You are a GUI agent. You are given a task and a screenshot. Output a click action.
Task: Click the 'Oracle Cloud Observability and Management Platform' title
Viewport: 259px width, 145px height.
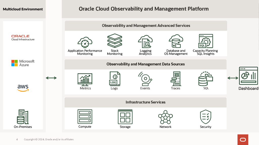pyautogui.click(x=144, y=9)
